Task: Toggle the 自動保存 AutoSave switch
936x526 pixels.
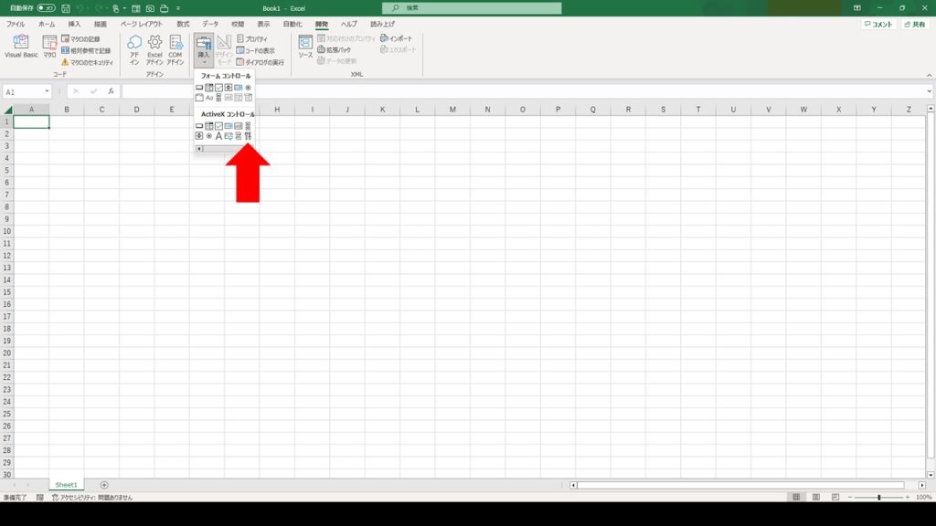Action: pos(46,8)
